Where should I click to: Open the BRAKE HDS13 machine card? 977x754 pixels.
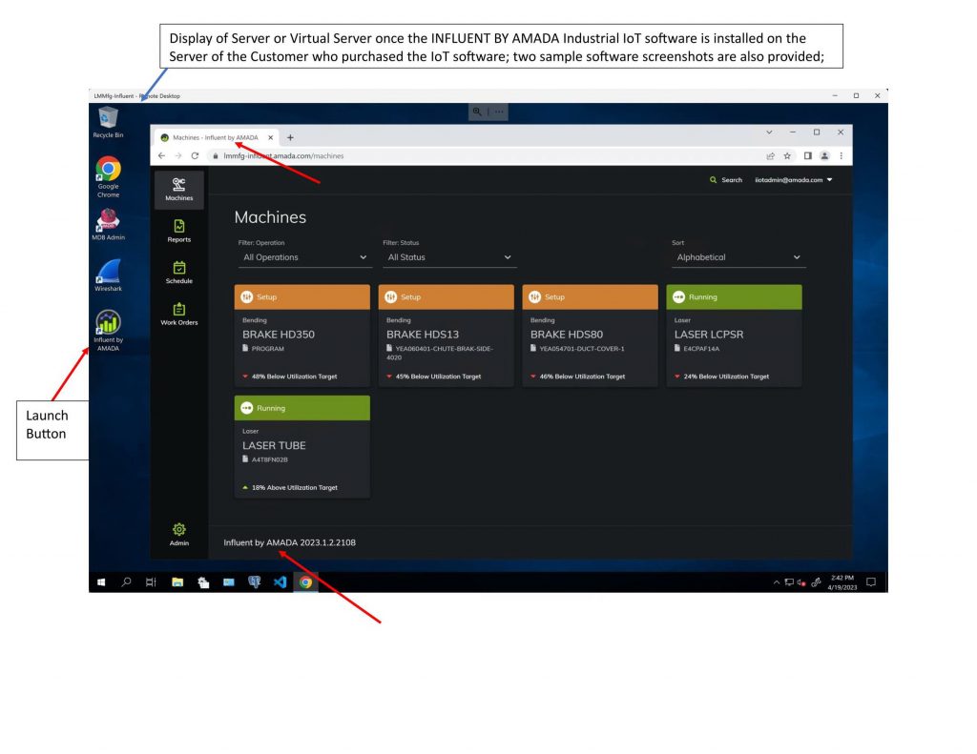[x=447, y=336]
